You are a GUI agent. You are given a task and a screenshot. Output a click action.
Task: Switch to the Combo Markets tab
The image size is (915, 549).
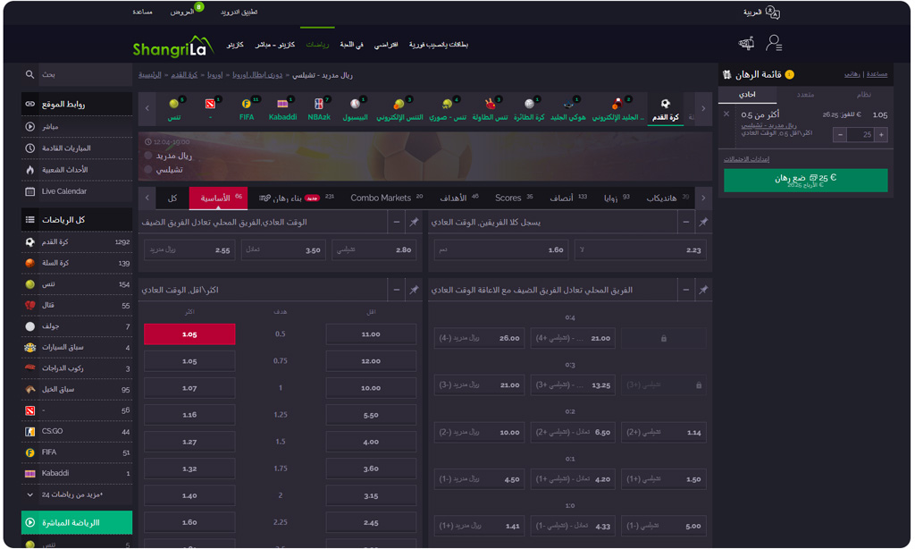(x=386, y=198)
